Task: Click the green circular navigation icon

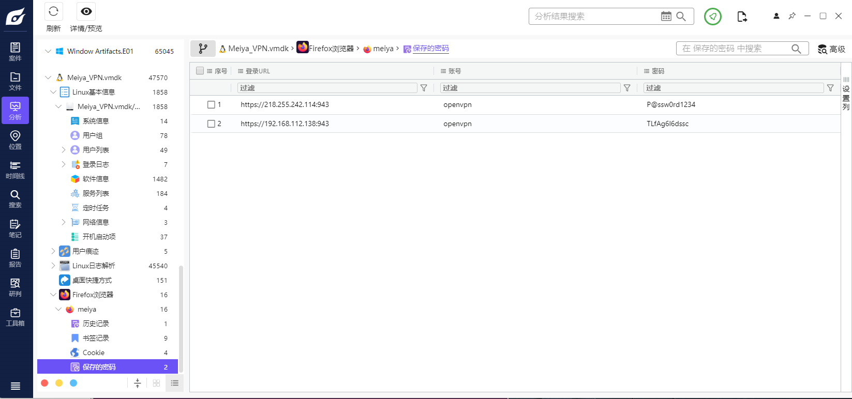Action: [x=713, y=17]
